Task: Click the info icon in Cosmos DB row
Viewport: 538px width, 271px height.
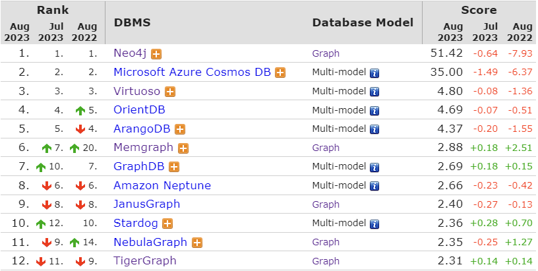Action: [374, 73]
